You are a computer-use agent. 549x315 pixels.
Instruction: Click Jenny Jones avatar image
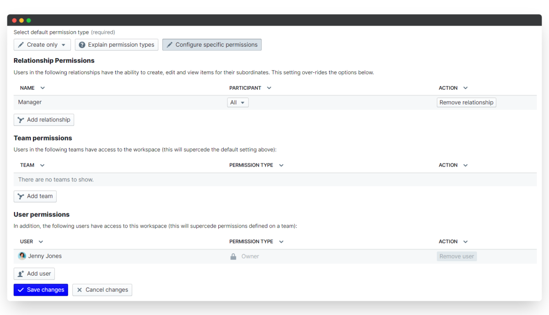tap(22, 256)
